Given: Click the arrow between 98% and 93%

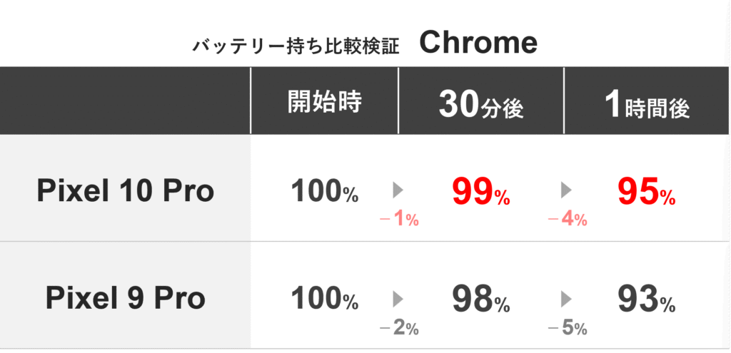Looking at the screenshot, I should pyautogui.click(x=567, y=298).
